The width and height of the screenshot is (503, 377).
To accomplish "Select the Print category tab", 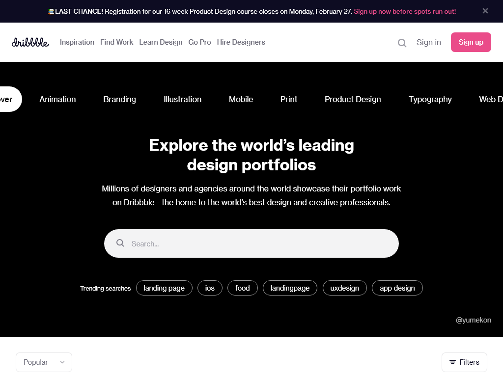I will point(289,99).
